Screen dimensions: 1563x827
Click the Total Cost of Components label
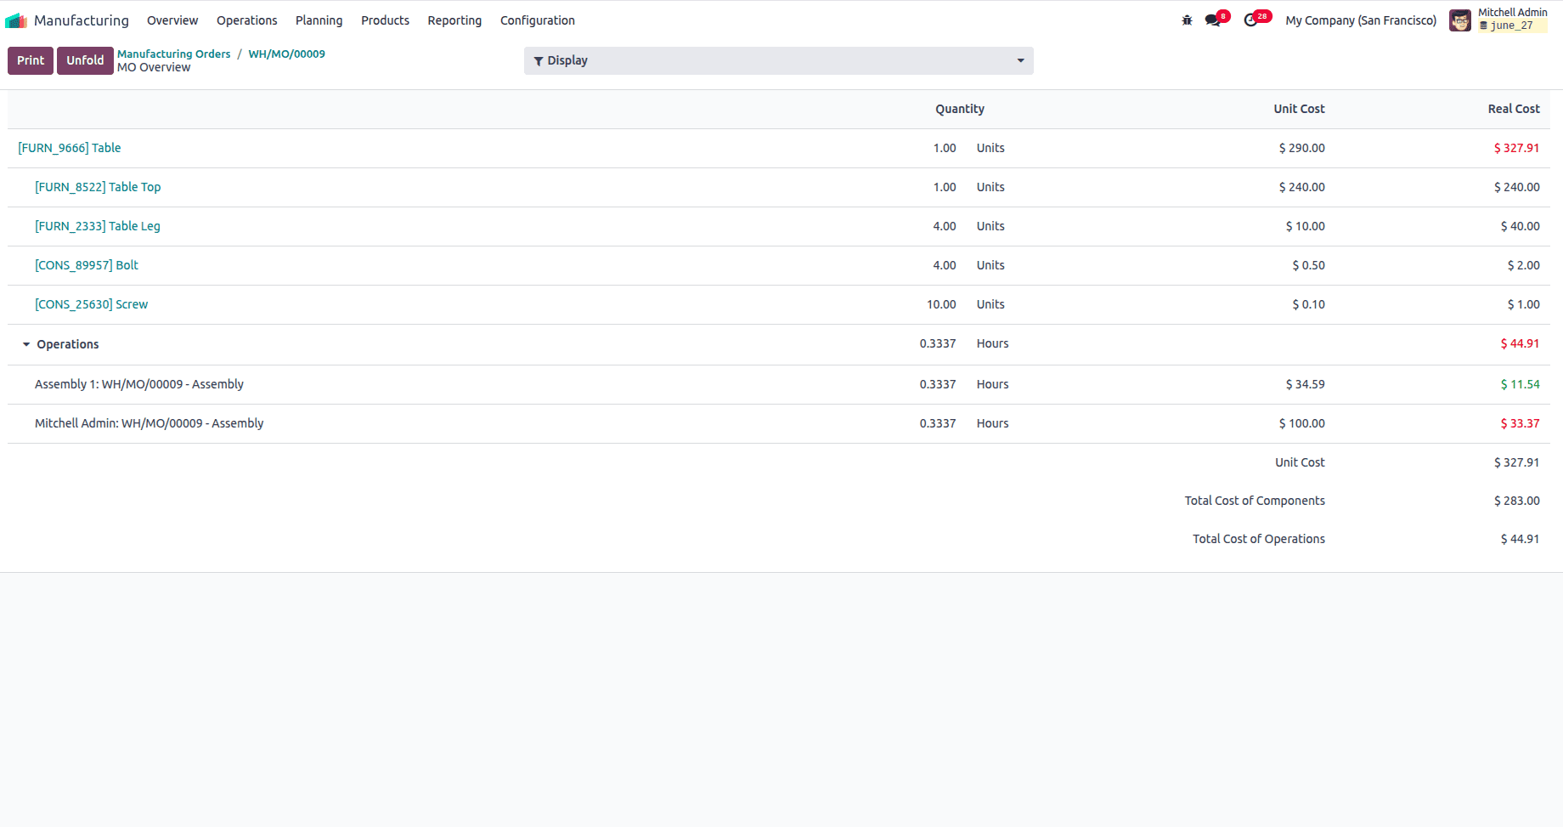tap(1255, 501)
